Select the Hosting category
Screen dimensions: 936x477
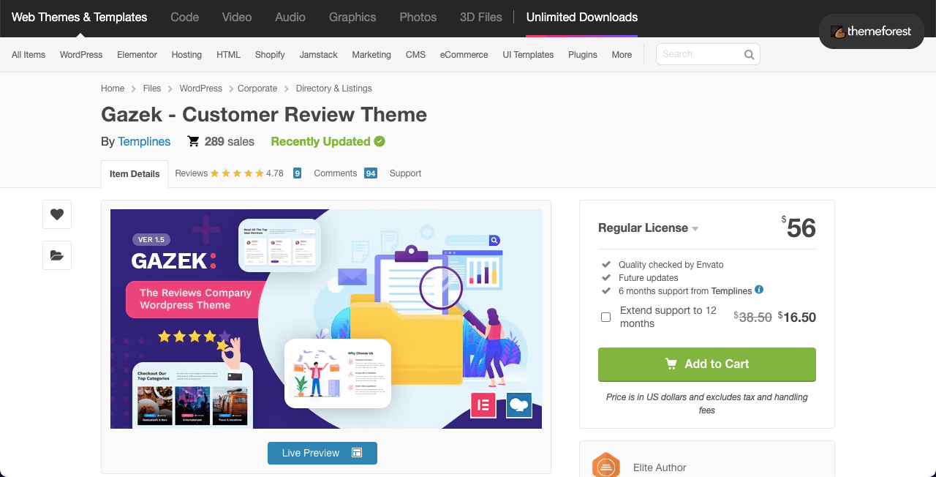186,55
